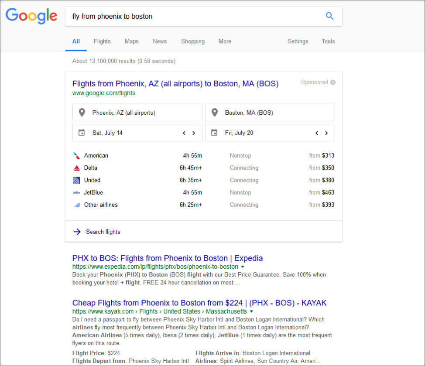Click the from $463 price
Screen dimensions: 425x366
click(x=322, y=193)
